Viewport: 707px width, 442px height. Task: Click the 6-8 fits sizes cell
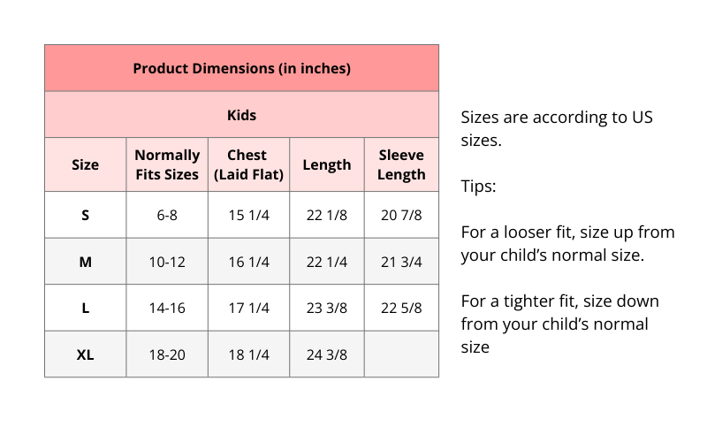tap(167, 215)
